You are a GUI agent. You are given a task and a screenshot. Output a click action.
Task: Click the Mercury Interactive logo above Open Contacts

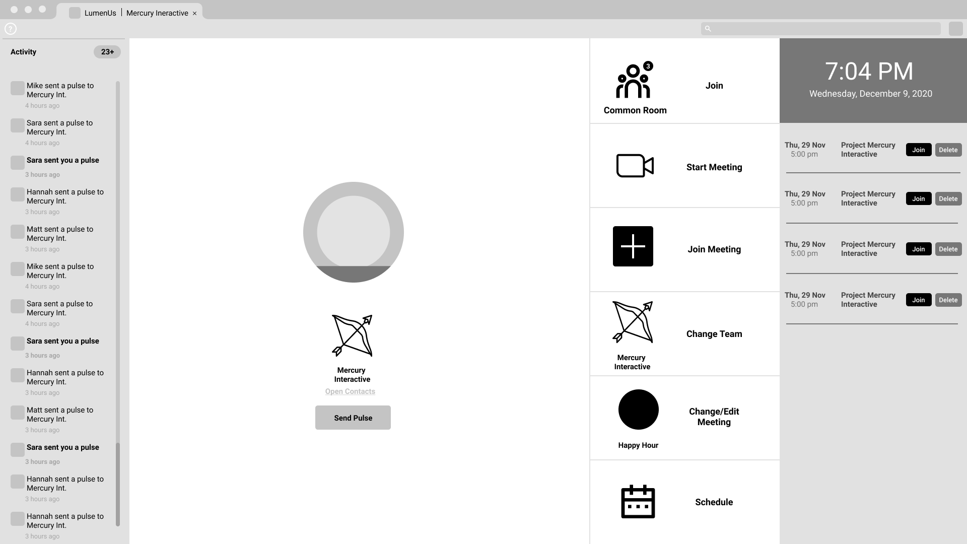tap(352, 335)
